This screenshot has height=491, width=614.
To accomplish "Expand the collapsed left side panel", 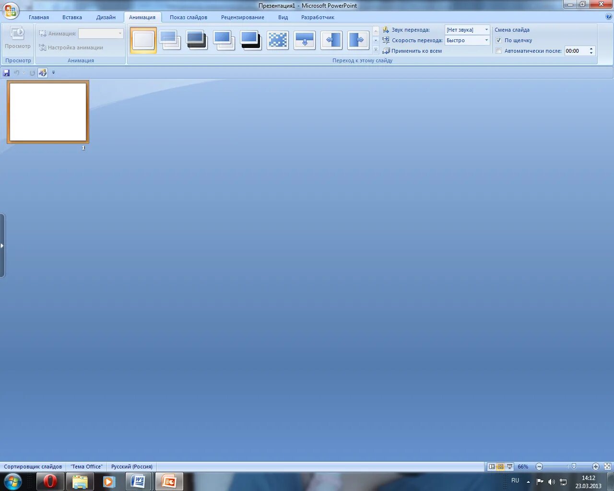I will [2, 245].
